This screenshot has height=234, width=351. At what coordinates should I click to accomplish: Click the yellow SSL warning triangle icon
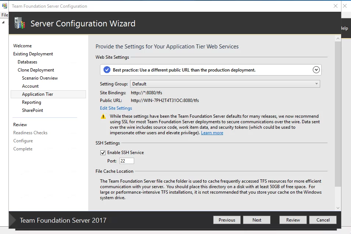pos(103,116)
